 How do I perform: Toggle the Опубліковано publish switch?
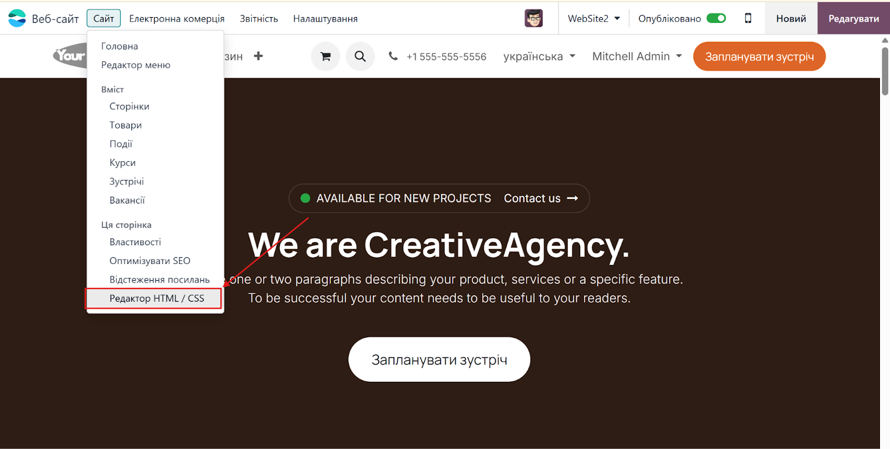point(716,18)
